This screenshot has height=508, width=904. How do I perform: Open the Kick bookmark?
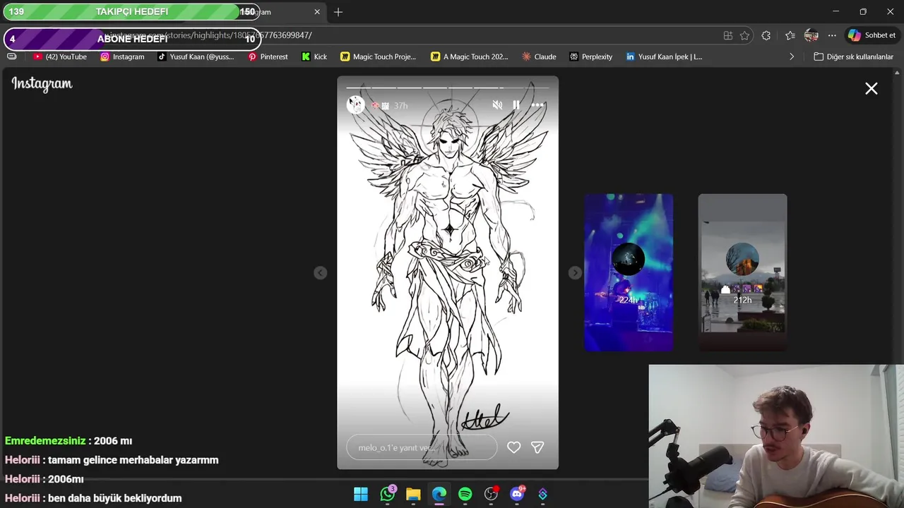pos(314,56)
